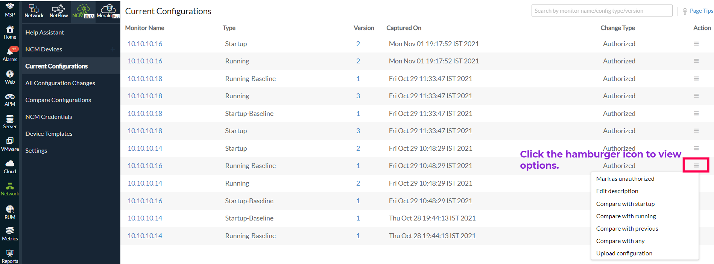This screenshot has width=714, height=264.
Task: Open Device Templates menu item
Action: point(49,133)
